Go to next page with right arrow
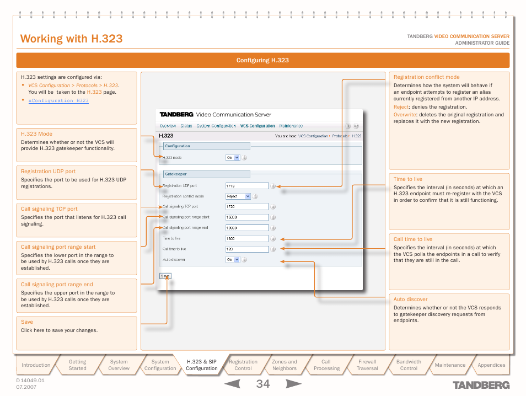 (x=293, y=383)
